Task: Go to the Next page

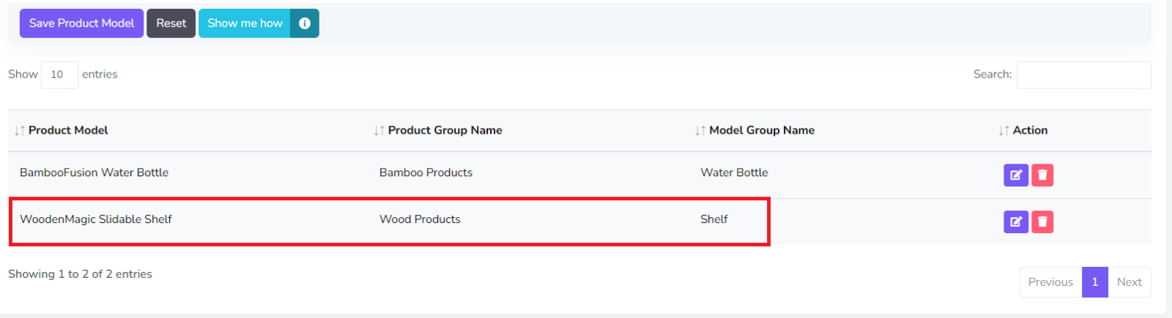Action: pos(1129,282)
